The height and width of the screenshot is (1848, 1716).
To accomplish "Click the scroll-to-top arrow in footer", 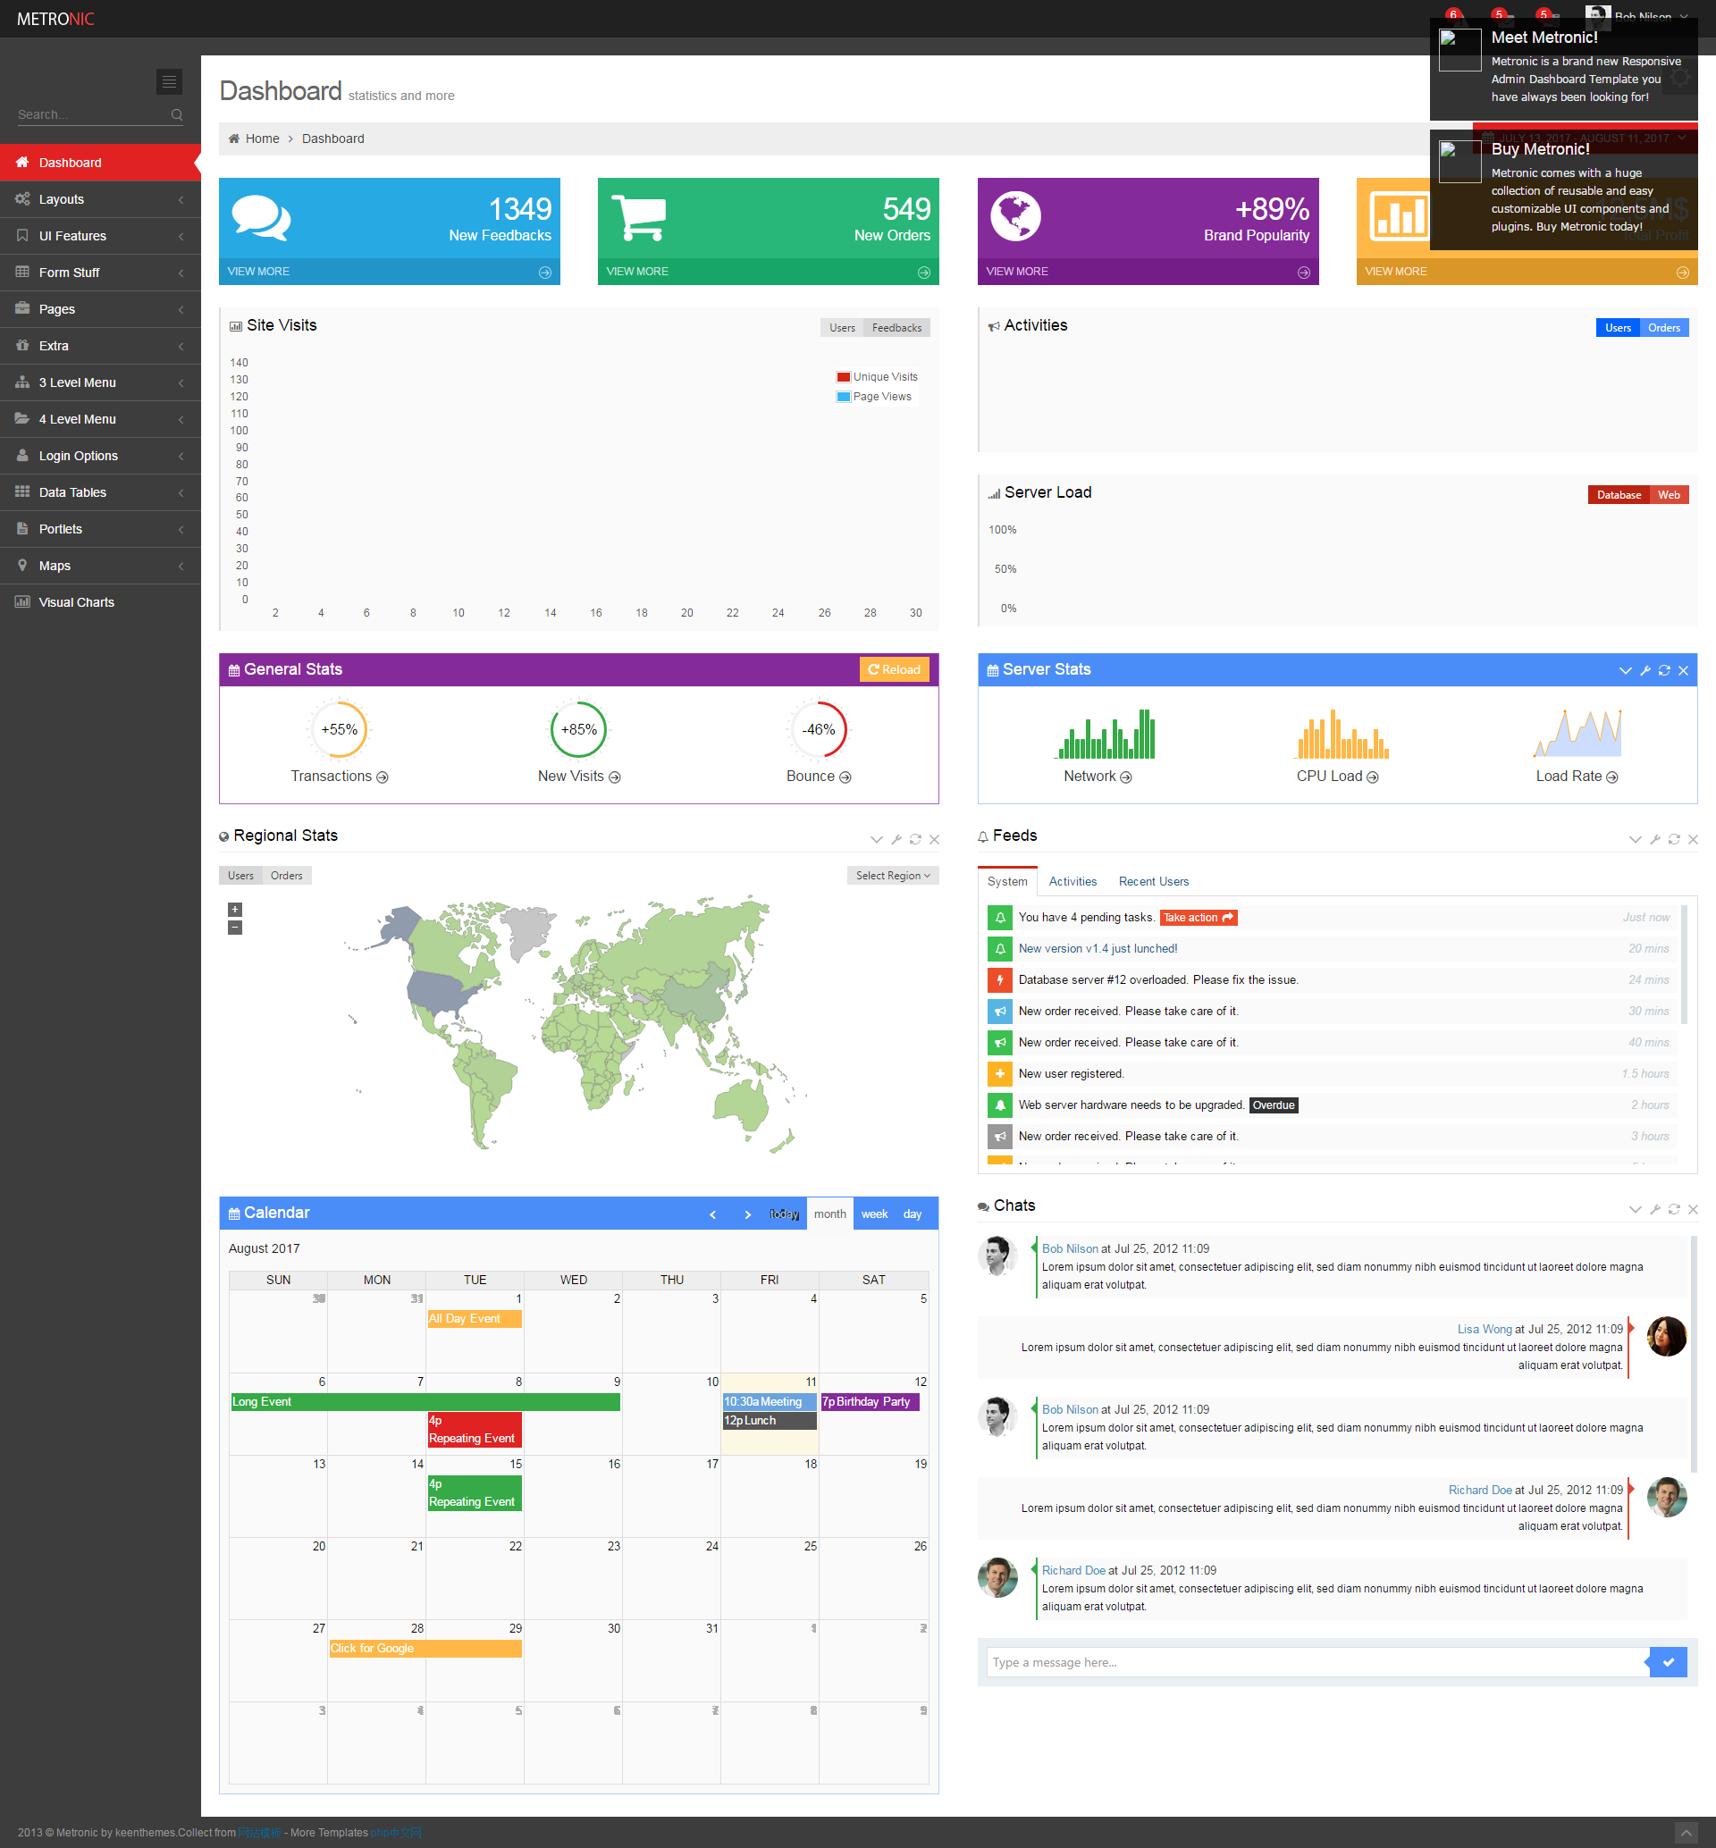I will pyautogui.click(x=1686, y=1833).
